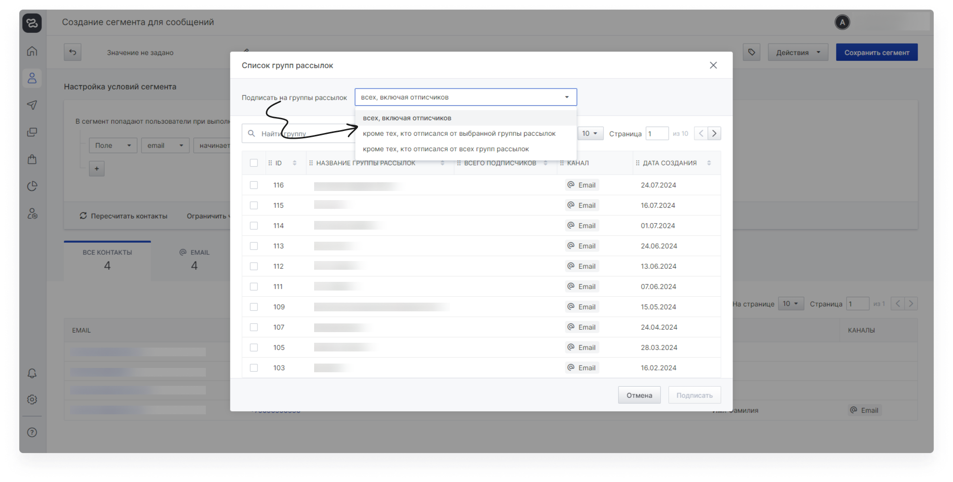Open На странице 10 dropdown behind dialog

point(791,304)
